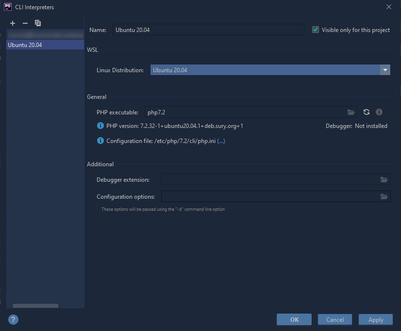Click the Cancel button
This screenshot has height=331, width=401.
335,319
